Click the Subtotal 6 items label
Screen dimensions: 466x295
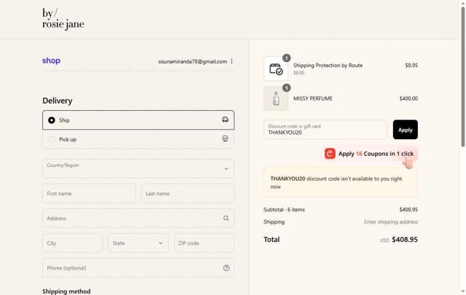pos(284,210)
